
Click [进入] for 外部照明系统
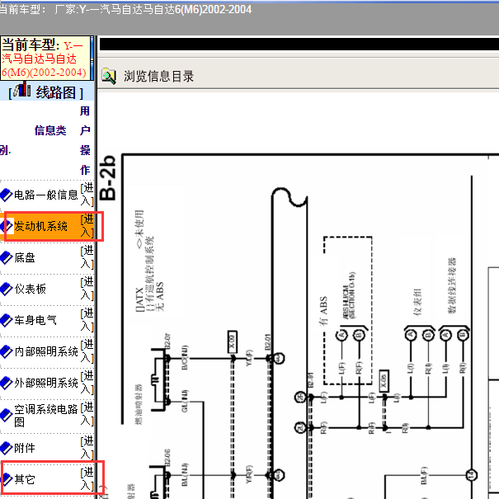[87, 383]
